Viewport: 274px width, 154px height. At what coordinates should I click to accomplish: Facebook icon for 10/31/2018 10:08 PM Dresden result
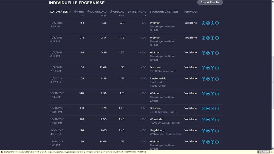tap(213, 109)
